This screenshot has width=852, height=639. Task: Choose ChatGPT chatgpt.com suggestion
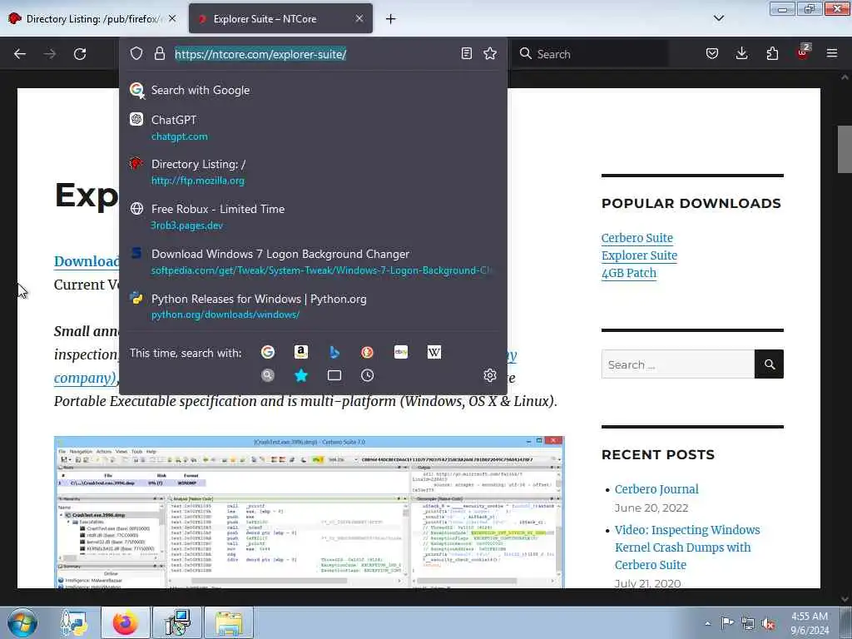point(313,127)
